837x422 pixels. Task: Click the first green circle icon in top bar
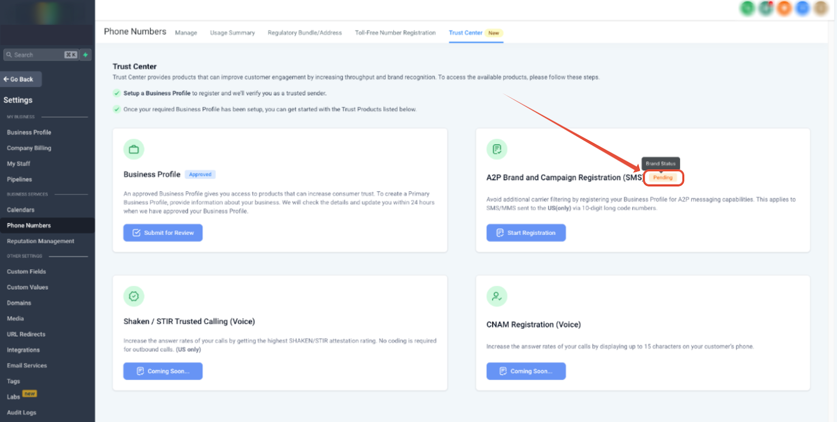tap(748, 8)
